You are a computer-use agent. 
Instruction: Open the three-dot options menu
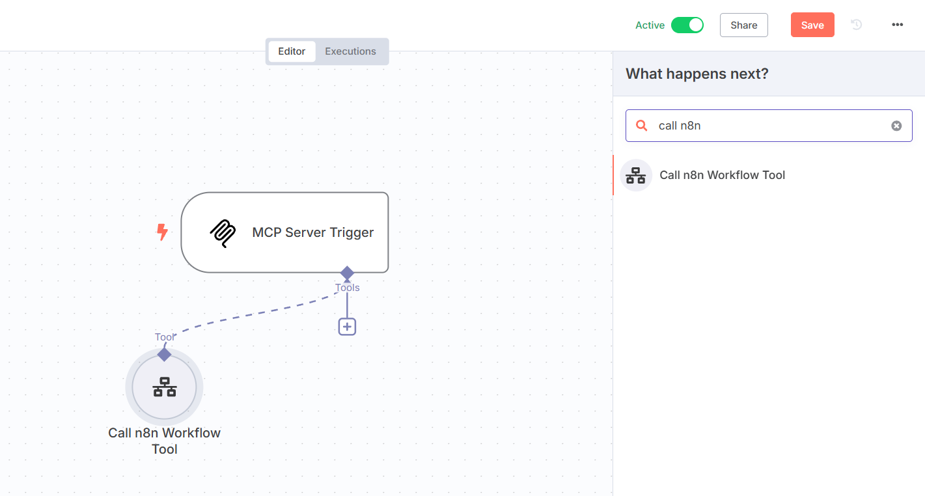[x=897, y=25]
